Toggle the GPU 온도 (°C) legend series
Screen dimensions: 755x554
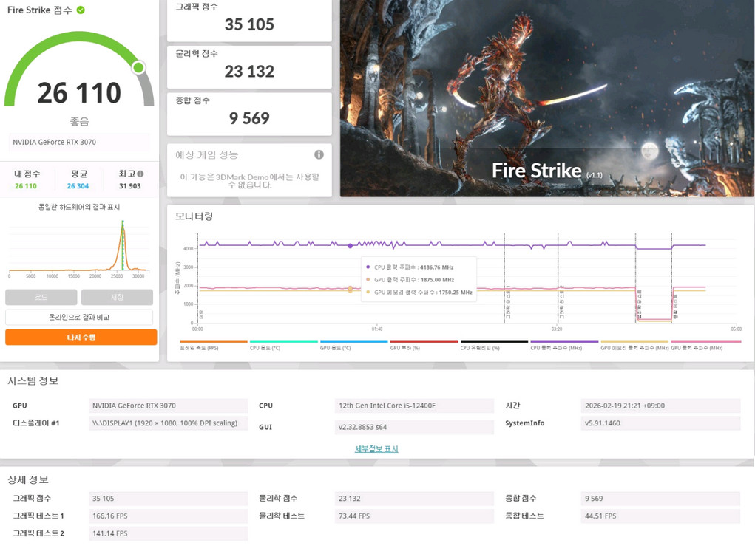[x=353, y=345]
